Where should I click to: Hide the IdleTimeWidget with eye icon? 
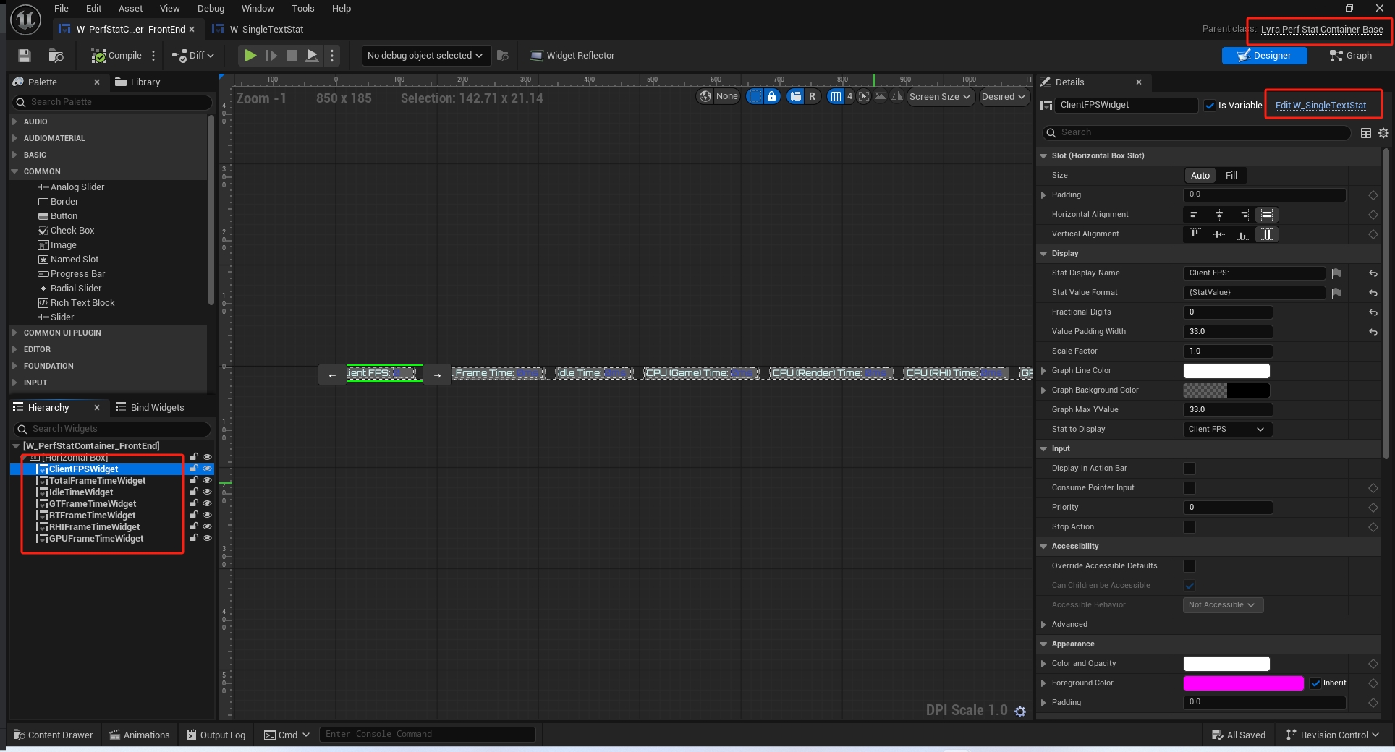coord(207,492)
